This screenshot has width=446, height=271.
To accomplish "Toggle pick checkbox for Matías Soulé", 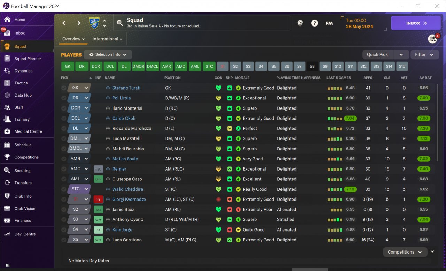I will (64, 159).
